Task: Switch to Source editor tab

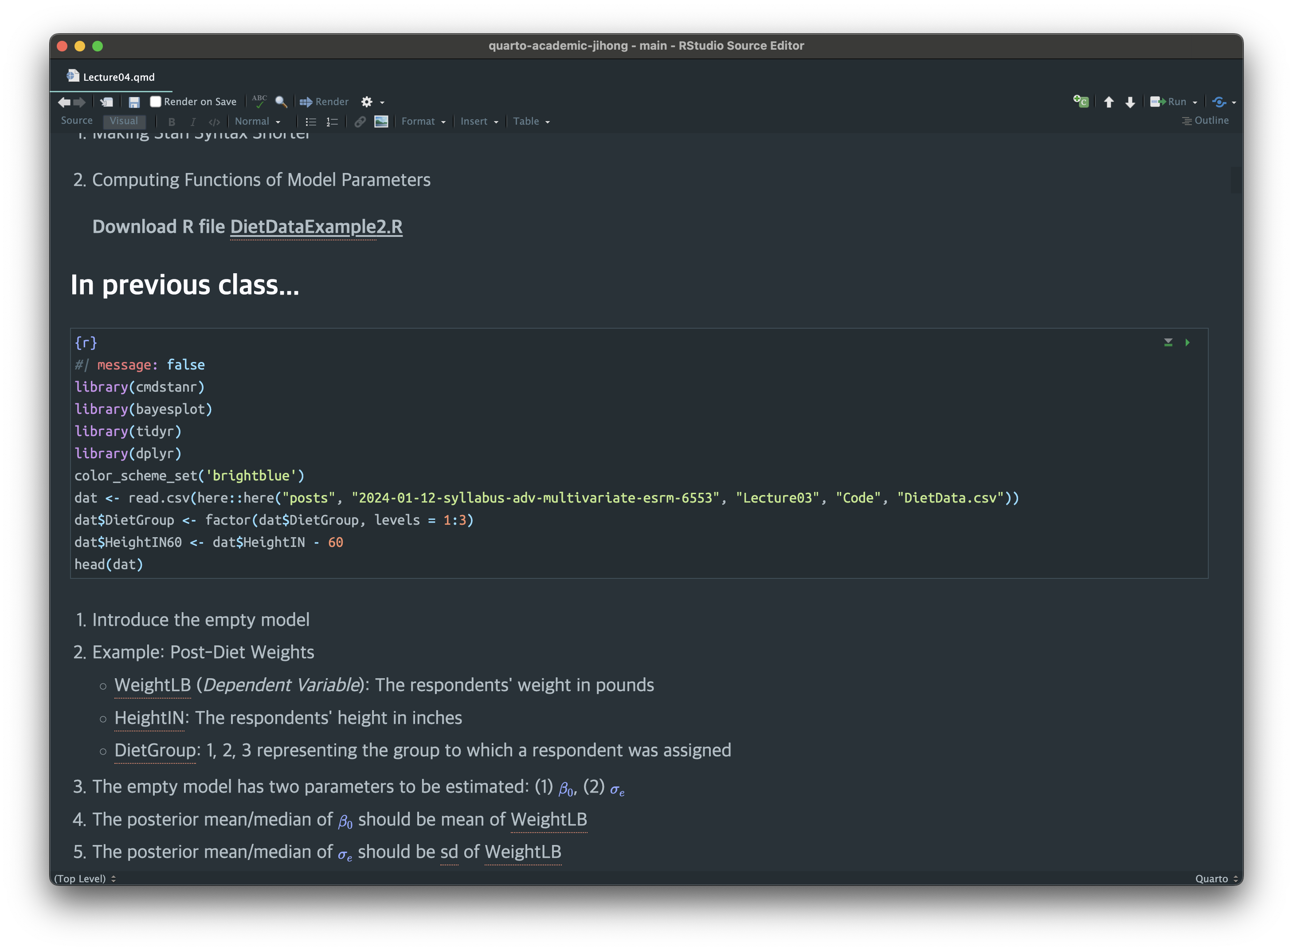Action: 75,121
